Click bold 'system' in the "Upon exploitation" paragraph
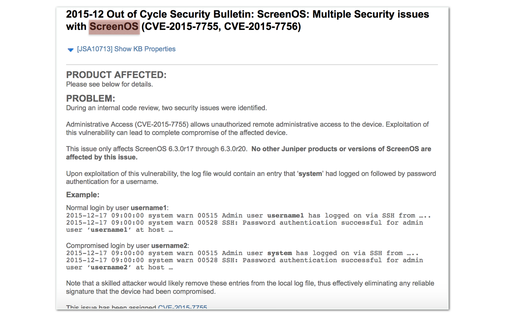This screenshot has height=318, width=525. pos(310,174)
